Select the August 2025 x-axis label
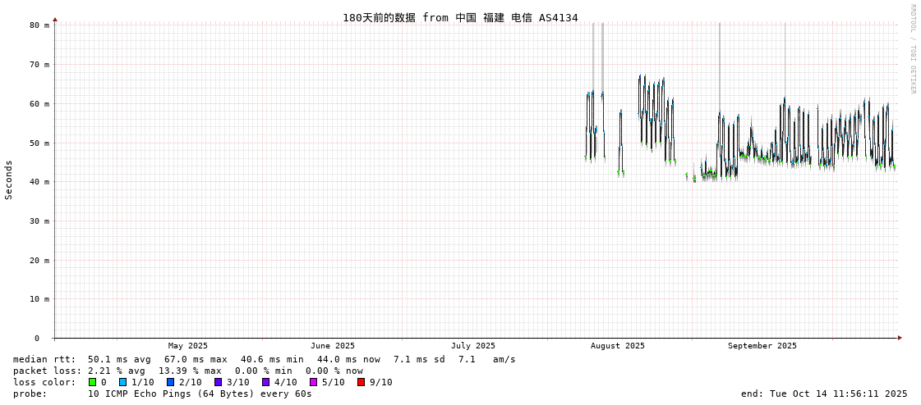 coord(617,346)
